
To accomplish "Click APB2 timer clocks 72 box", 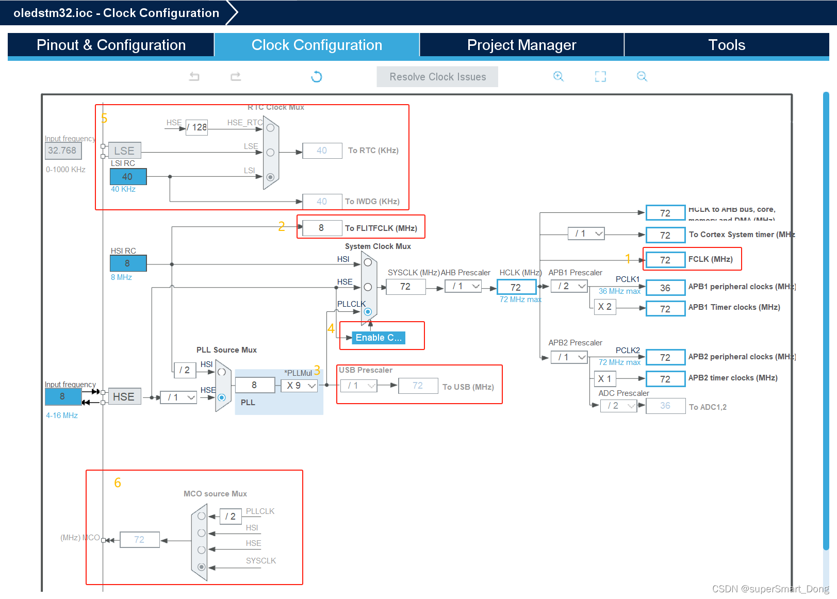I will (x=665, y=379).
